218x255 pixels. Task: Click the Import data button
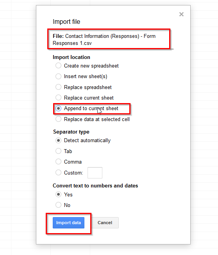coord(68,223)
